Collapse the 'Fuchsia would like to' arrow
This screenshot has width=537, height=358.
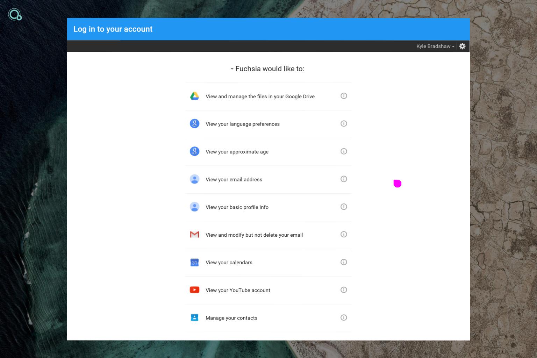point(232,69)
